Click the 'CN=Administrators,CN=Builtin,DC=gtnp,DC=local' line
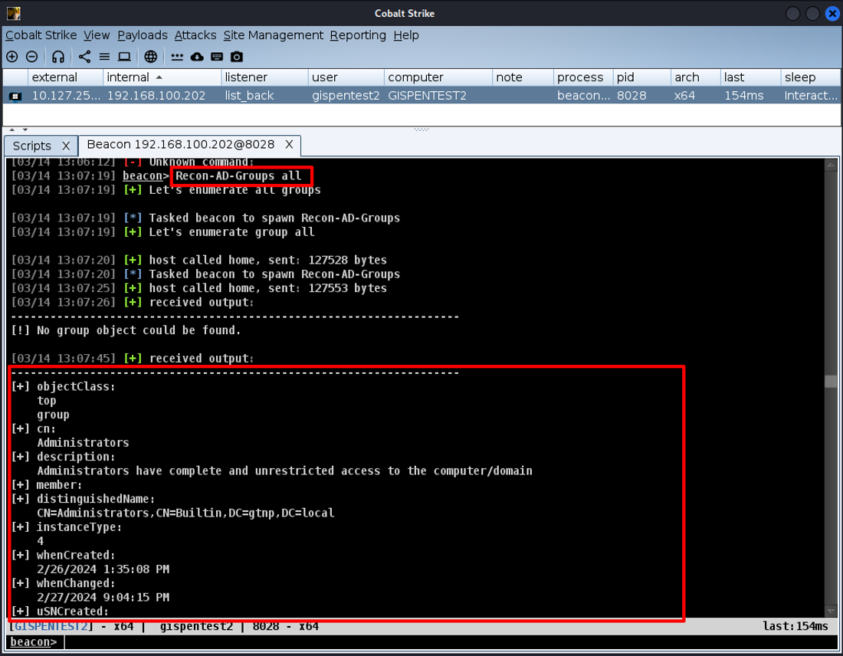Viewport: 843px width, 656px height. (x=185, y=513)
